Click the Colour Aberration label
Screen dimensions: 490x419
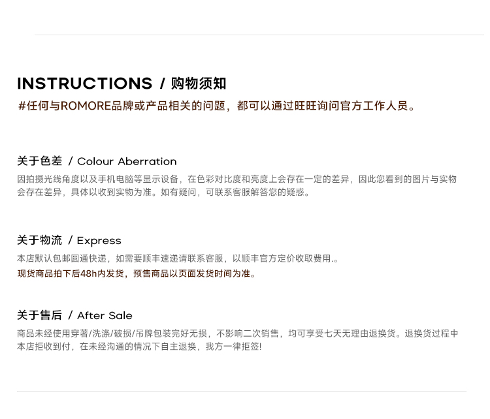pyautogui.click(x=127, y=161)
